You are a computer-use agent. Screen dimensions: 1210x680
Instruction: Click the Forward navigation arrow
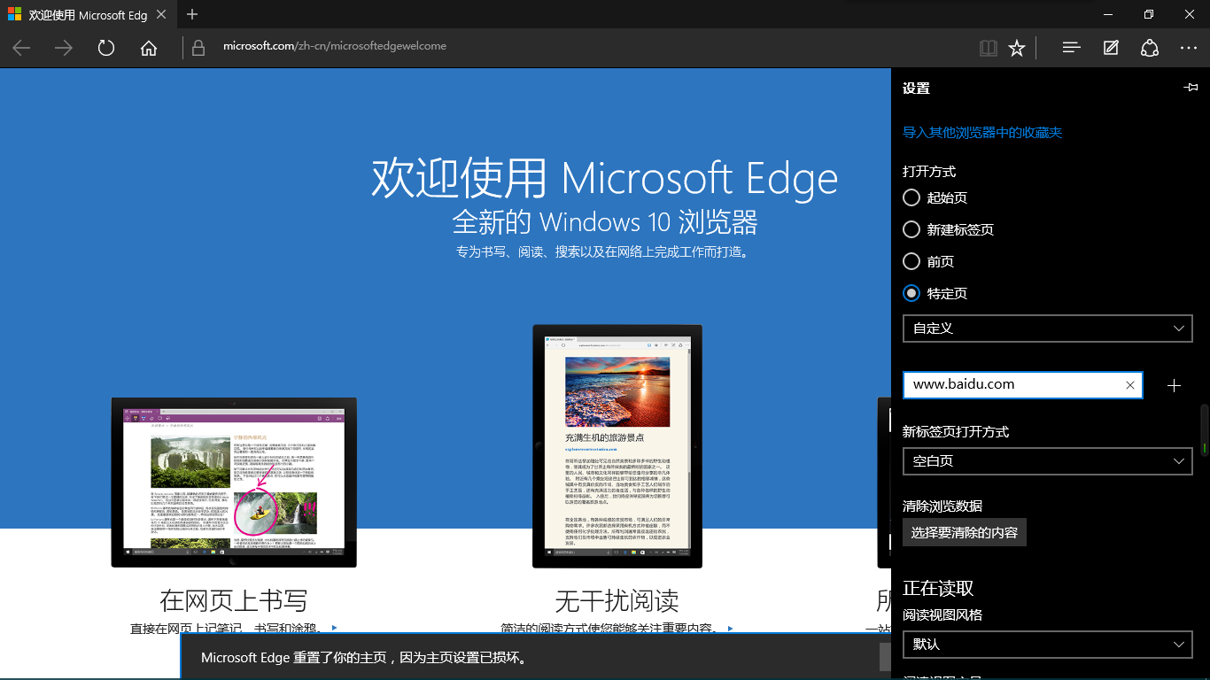63,48
